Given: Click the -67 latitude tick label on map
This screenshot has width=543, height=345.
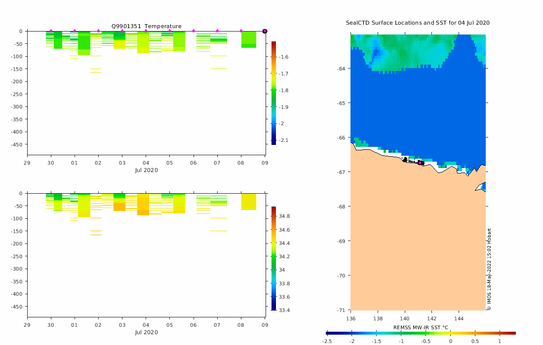Looking at the screenshot, I should pyautogui.click(x=342, y=172).
